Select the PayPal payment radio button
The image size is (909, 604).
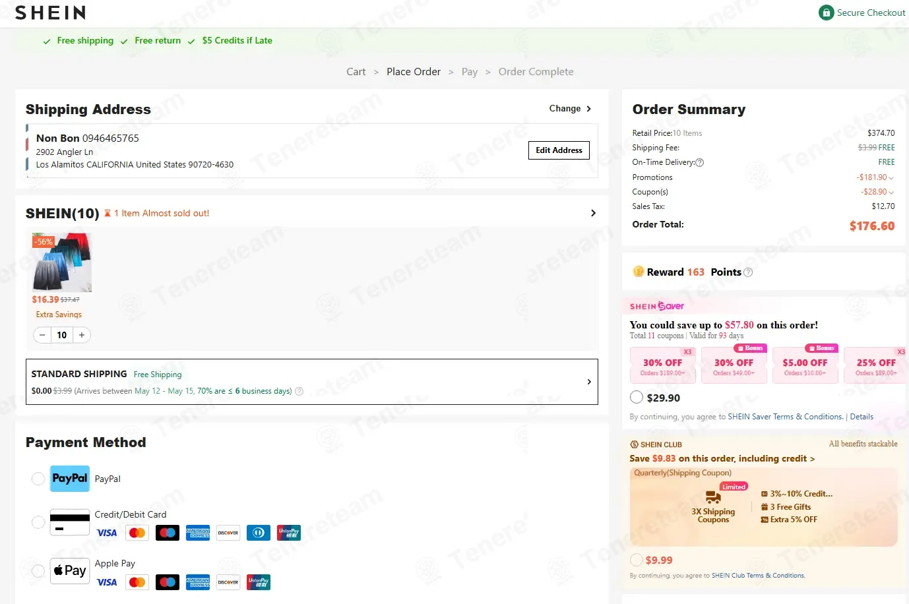point(38,479)
